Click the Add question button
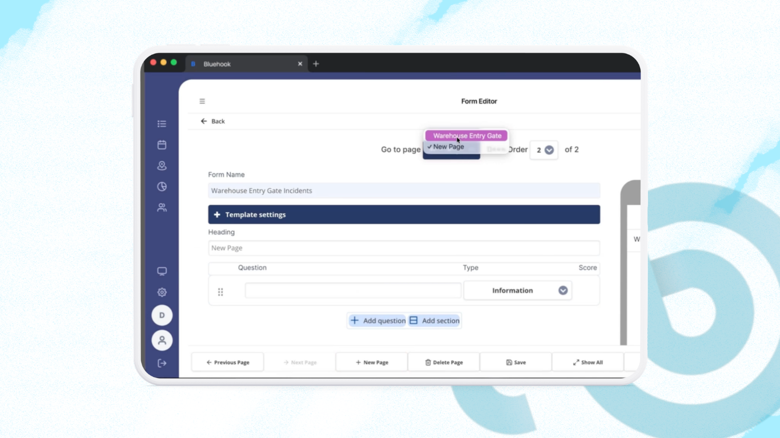 tap(377, 321)
